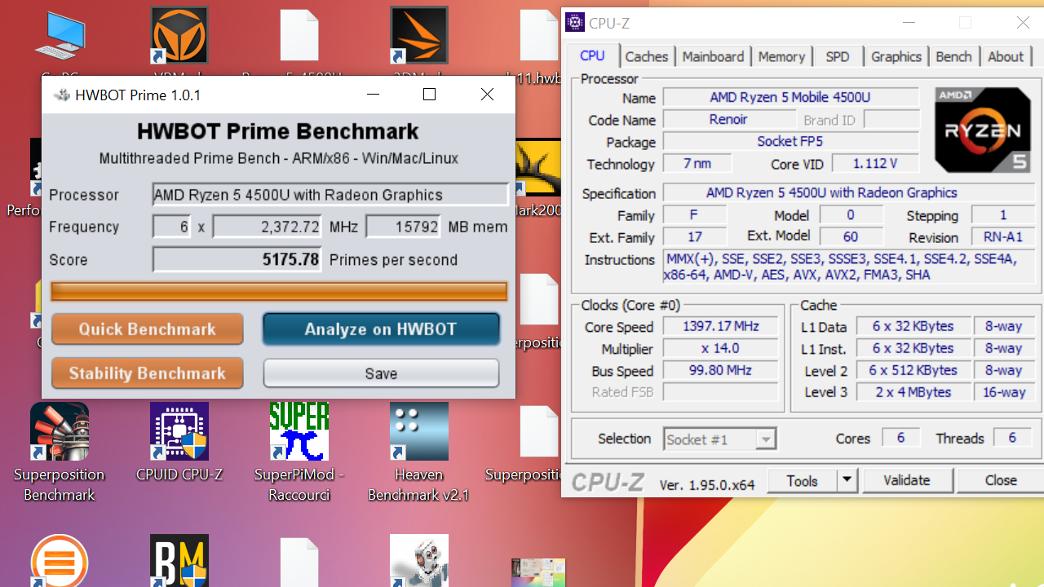This screenshot has height=587, width=1044.
Task: Click the Name value AMD Ryzen 5 Mobile 4500U
Action: click(x=790, y=97)
